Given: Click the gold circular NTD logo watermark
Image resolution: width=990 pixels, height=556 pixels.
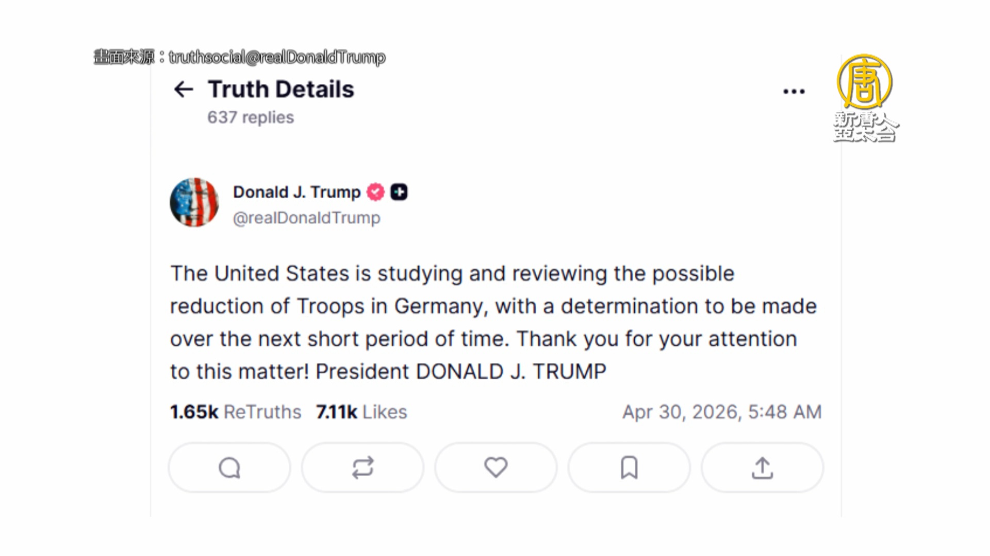Looking at the screenshot, I should pos(864,82).
